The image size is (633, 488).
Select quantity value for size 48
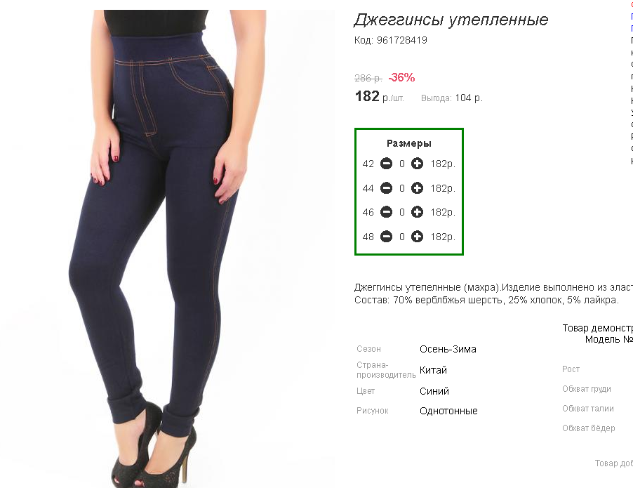[402, 237]
